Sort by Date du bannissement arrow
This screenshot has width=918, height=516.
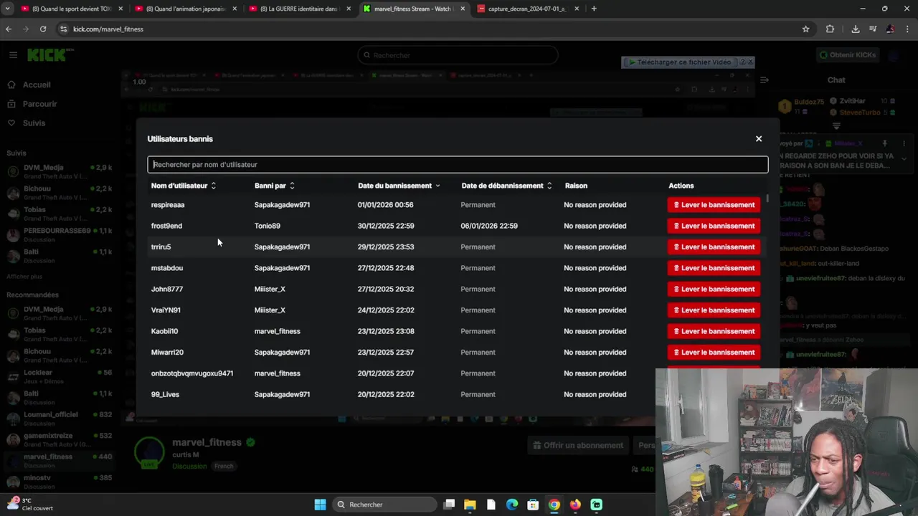tap(437, 186)
